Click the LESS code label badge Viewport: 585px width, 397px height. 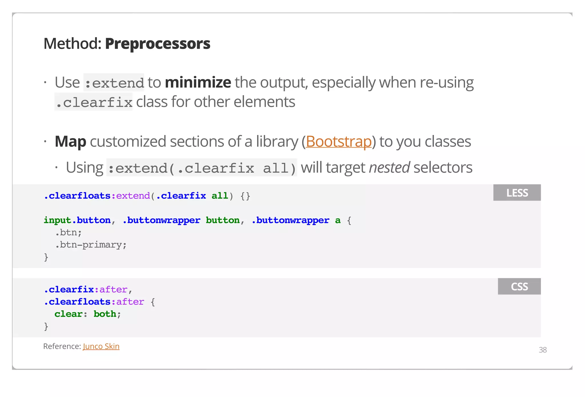(x=517, y=193)
